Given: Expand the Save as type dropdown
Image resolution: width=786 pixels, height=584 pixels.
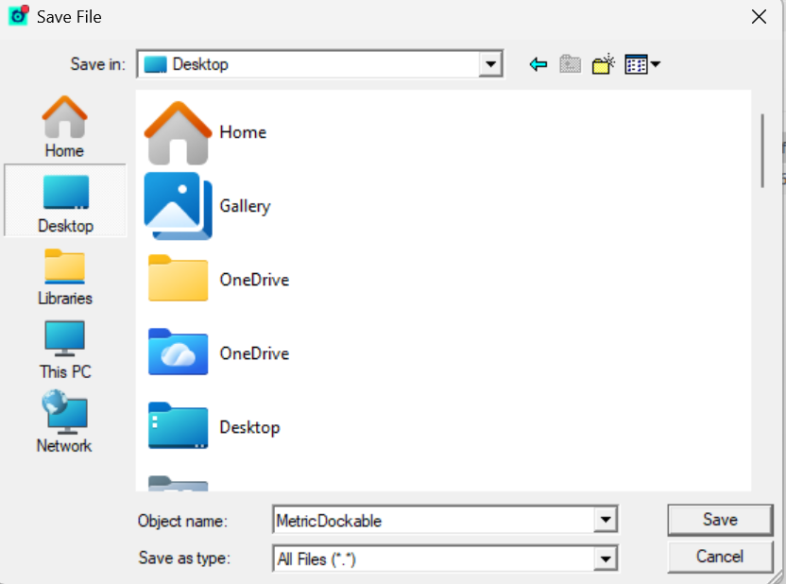Looking at the screenshot, I should (x=606, y=559).
